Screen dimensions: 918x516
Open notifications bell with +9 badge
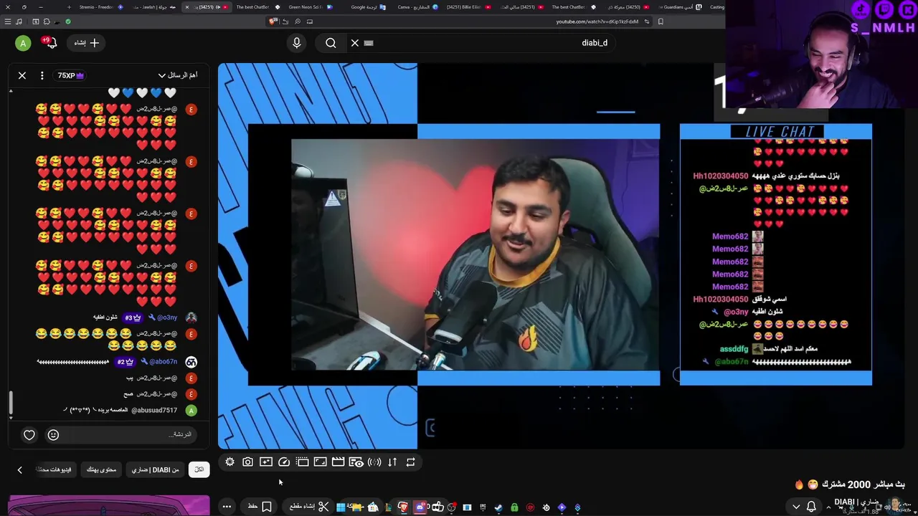coord(50,43)
